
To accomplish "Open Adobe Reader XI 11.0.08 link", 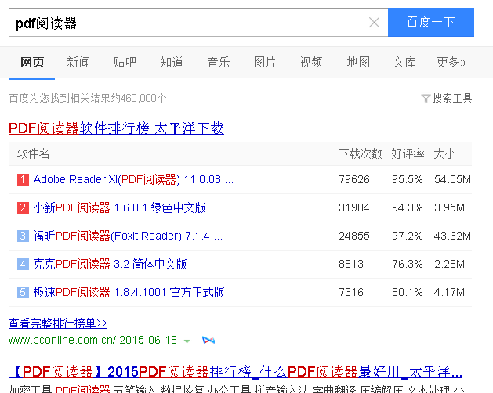I will pos(133,179).
